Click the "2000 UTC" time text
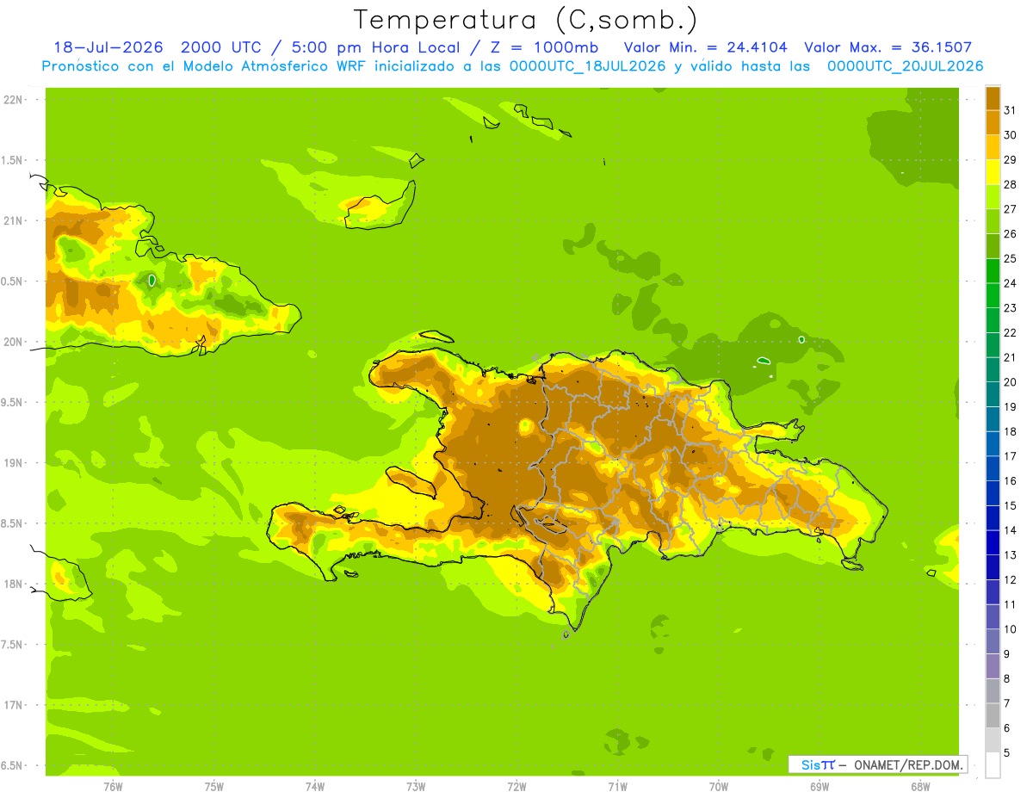Screen dimensions: 1033x798 click(x=220, y=47)
